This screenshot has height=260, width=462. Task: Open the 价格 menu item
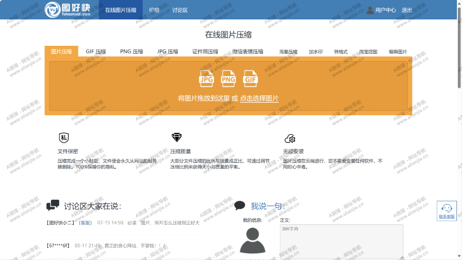[x=154, y=10]
